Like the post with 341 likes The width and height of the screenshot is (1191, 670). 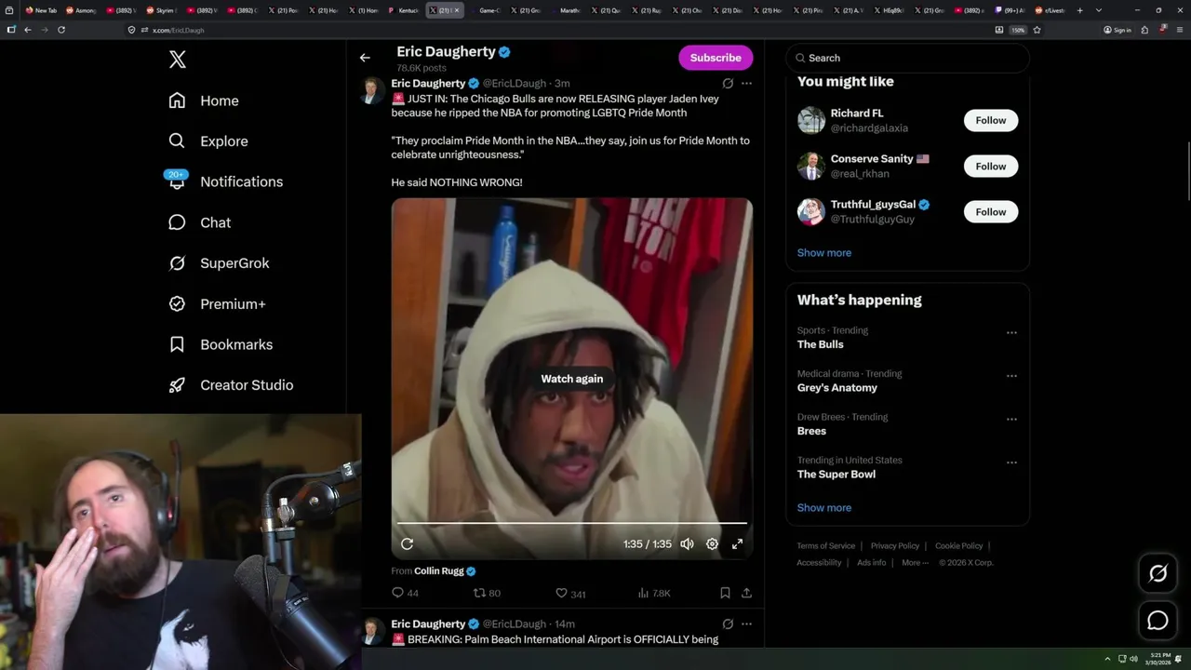coord(570,593)
